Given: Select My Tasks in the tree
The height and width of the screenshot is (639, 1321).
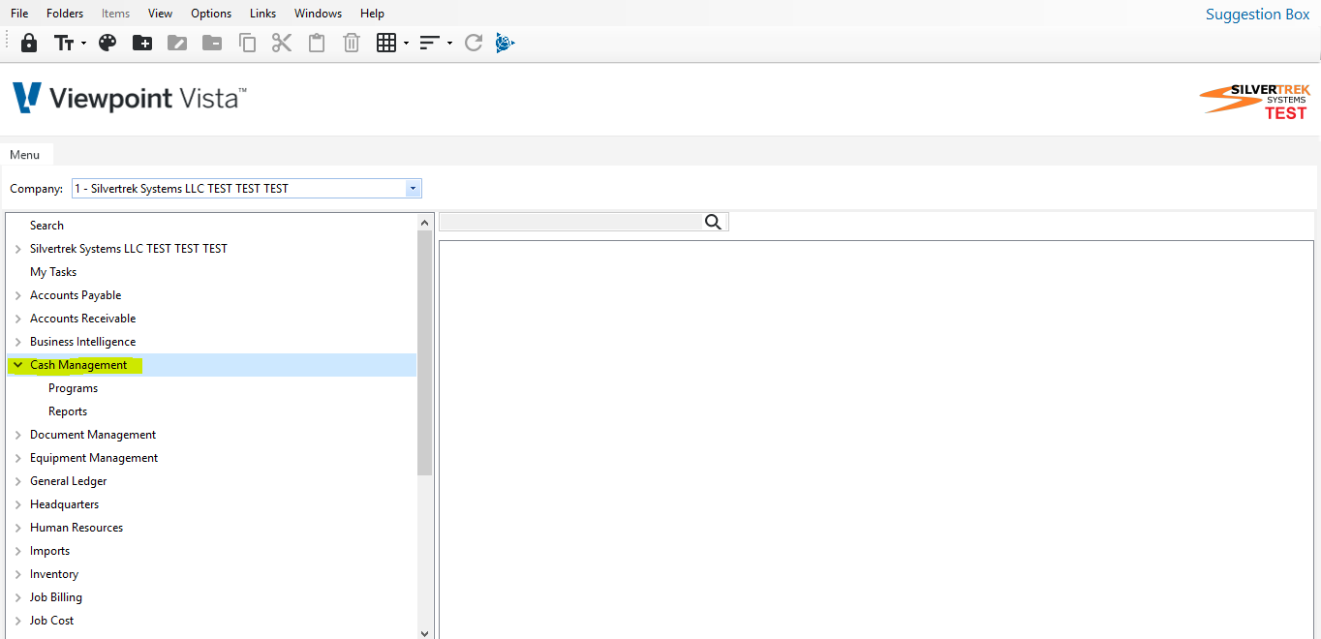Looking at the screenshot, I should [x=53, y=272].
